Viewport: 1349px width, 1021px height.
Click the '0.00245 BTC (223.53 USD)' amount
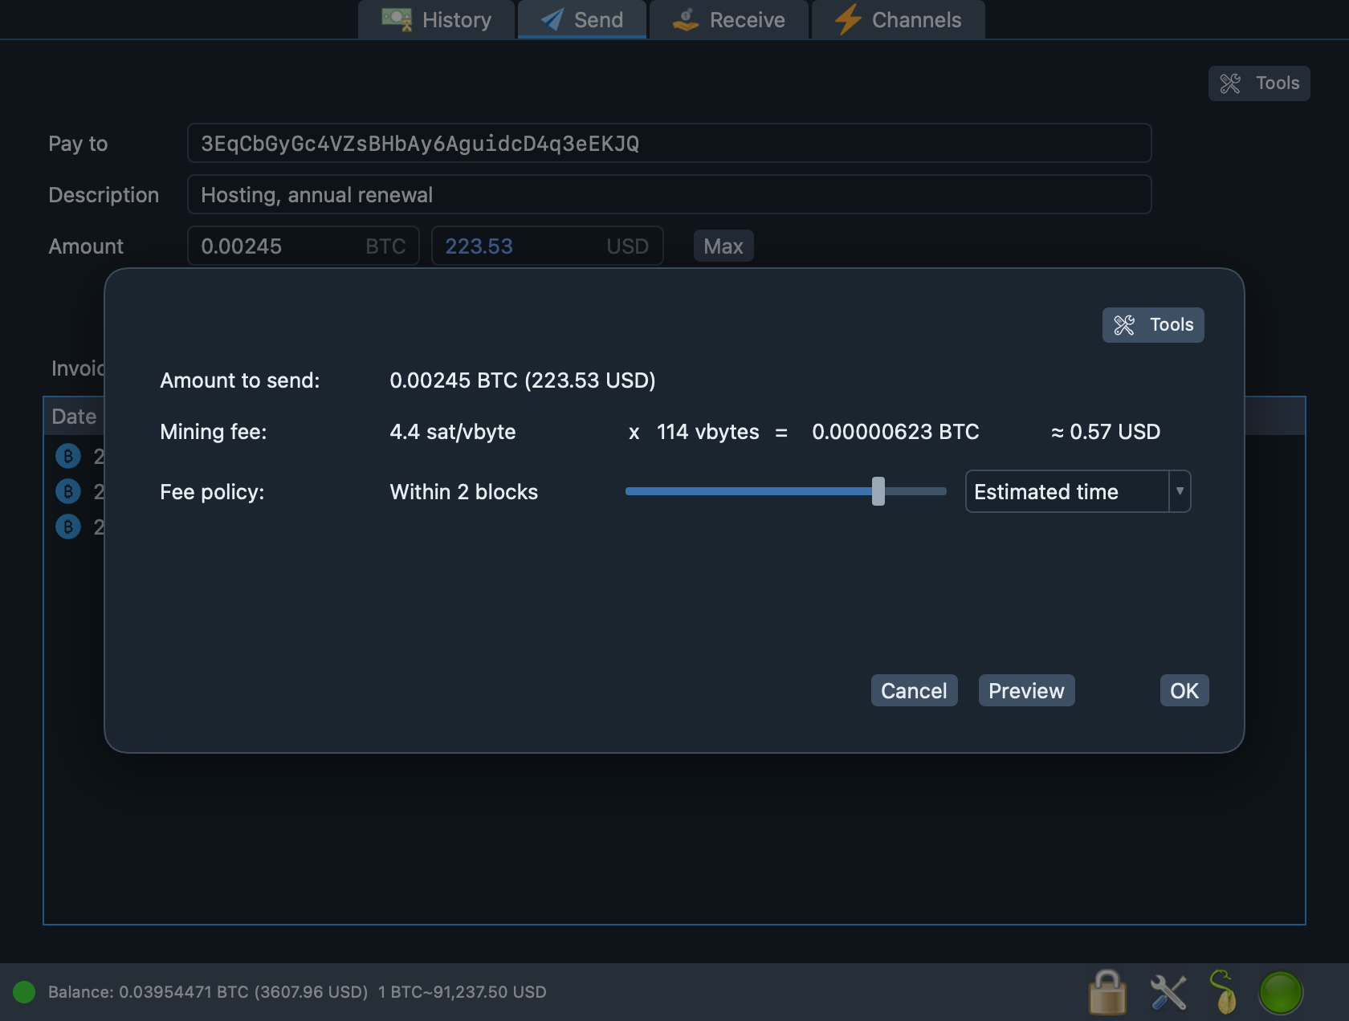[523, 380]
